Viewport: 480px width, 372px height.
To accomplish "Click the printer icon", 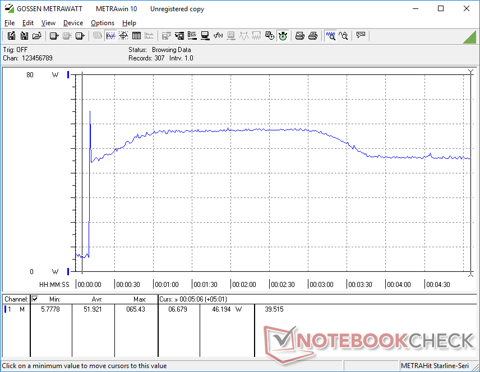I will click(312, 36).
